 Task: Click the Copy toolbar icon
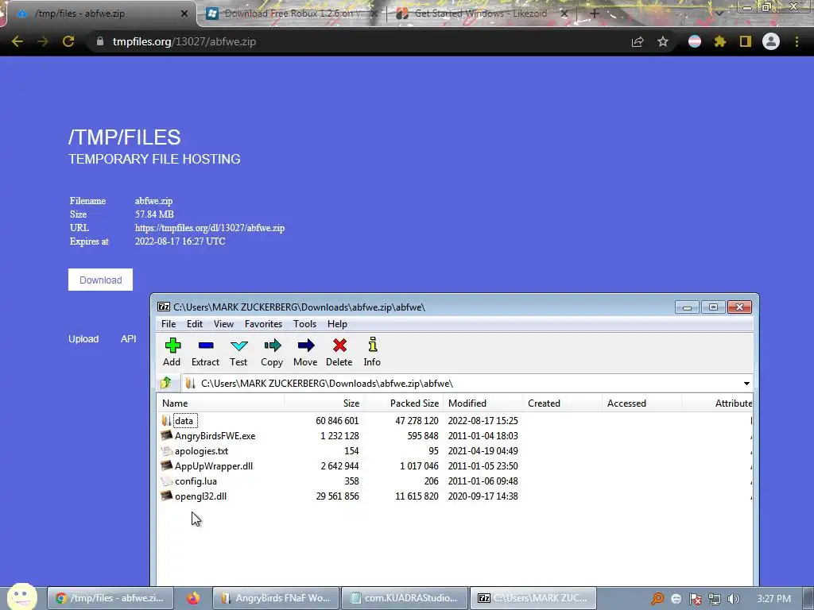[272, 352]
